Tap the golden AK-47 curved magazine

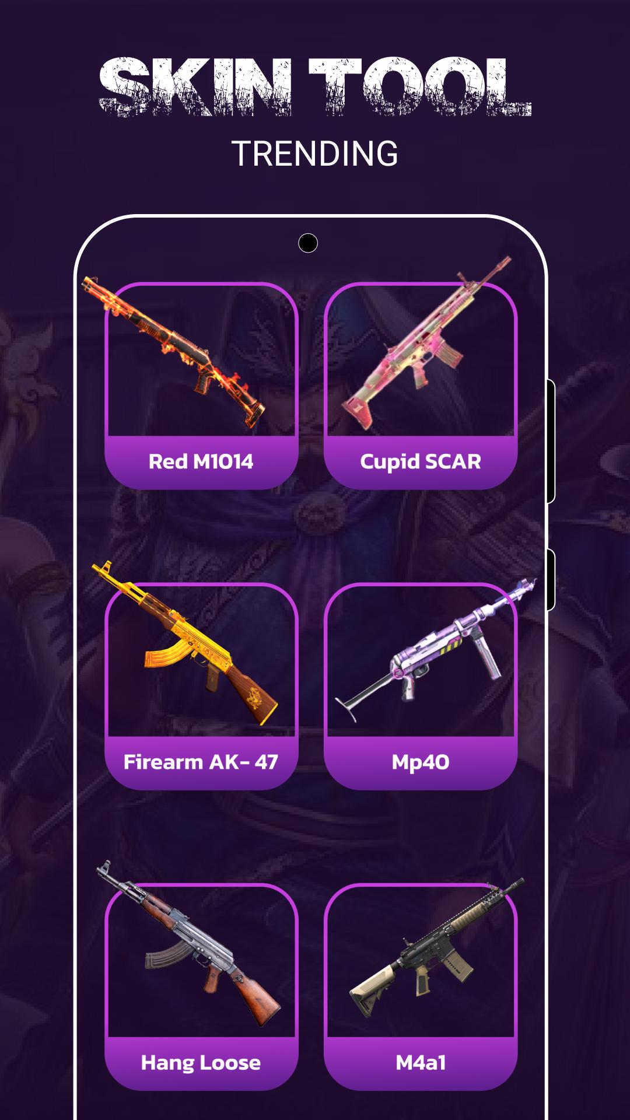click(x=167, y=650)
